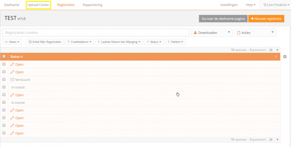Click the Nieuwe registratie button

(266, 19)
